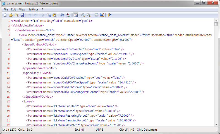Click the value "14.4510" on line 13
This screenshot has width=220, height=134.
[125, 83]
